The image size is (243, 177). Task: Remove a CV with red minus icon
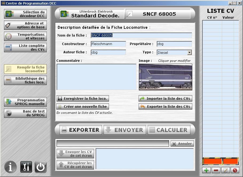coord(216,170)
